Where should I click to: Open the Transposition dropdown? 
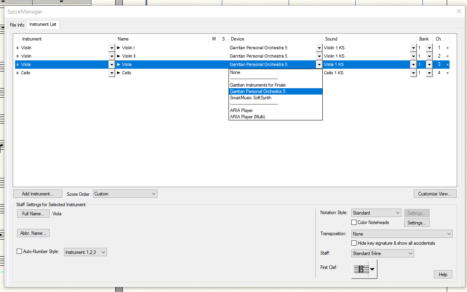coord(402,234)
